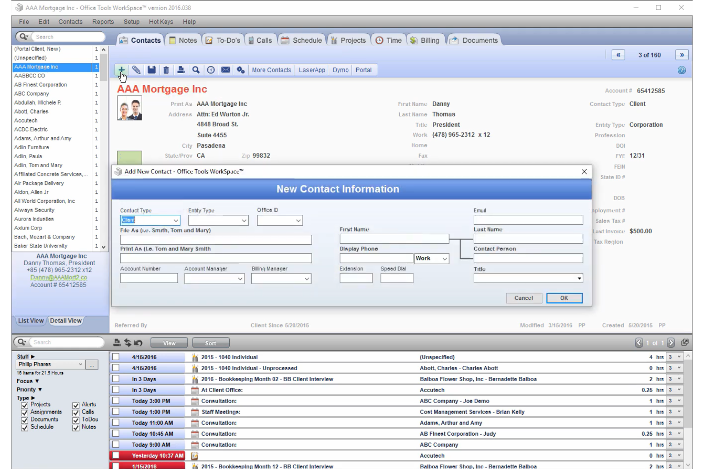Screen dimensions: 704x469
Task: Open the Entity Type dropdown in dialog
Action: coord(244,220)
